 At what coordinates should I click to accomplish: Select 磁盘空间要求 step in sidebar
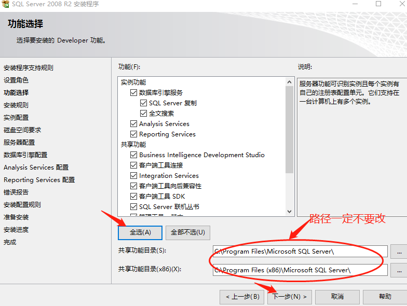tap(22, 130)
